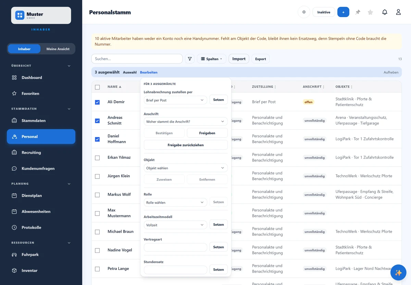Sort by the Name column header
The image size is (411, 285).
[114, 87]
